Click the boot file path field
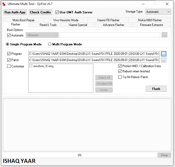Image resolution: width=175 pixels, height=167 pixels. [x=110, y=35]
